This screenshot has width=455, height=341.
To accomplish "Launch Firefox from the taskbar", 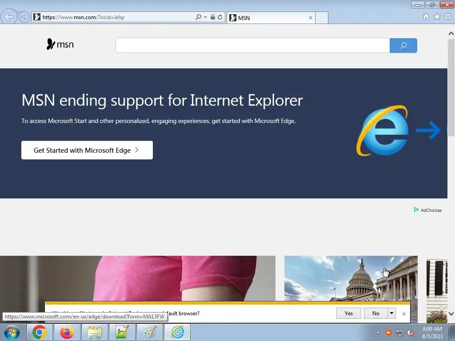I will (x=67, y=332).
